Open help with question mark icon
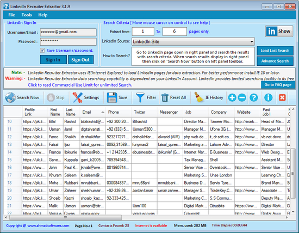The width and height of the screenshot is (299, 233). (x=254, y=97)
